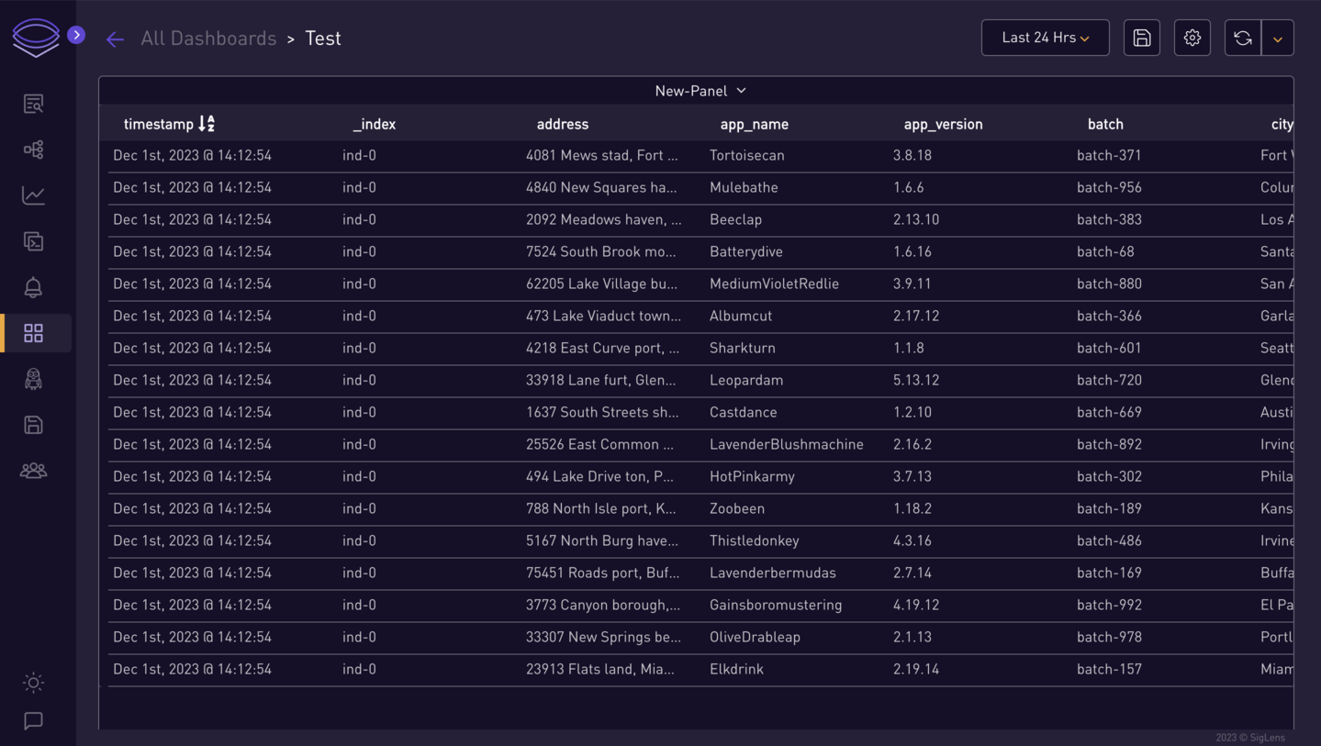Click the SigLens logo

(x=36, y=38)
